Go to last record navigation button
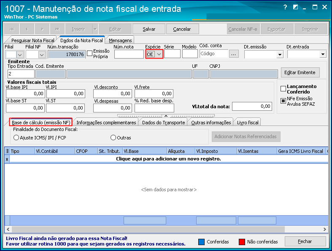 [x=57, y=29]
